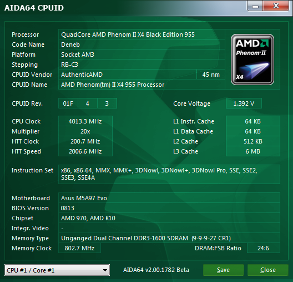
Task: Click the 'Code Name' label
Action: (x=28, y=44)
